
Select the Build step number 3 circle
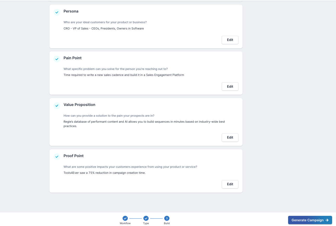point(167,218)
